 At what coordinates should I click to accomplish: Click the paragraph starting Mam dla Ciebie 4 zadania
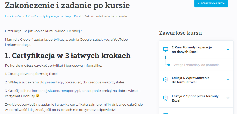coord(66,42)
